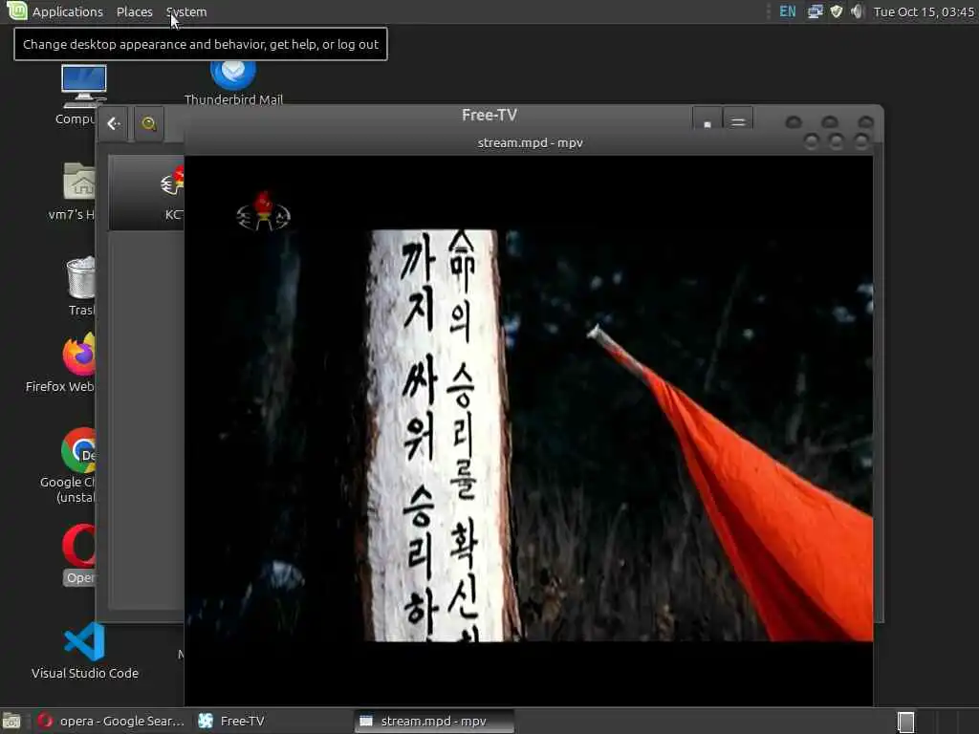Click the Linux Mint logo icon
Image resolution: width=979 pixels, height=734 pixels.
16,11
